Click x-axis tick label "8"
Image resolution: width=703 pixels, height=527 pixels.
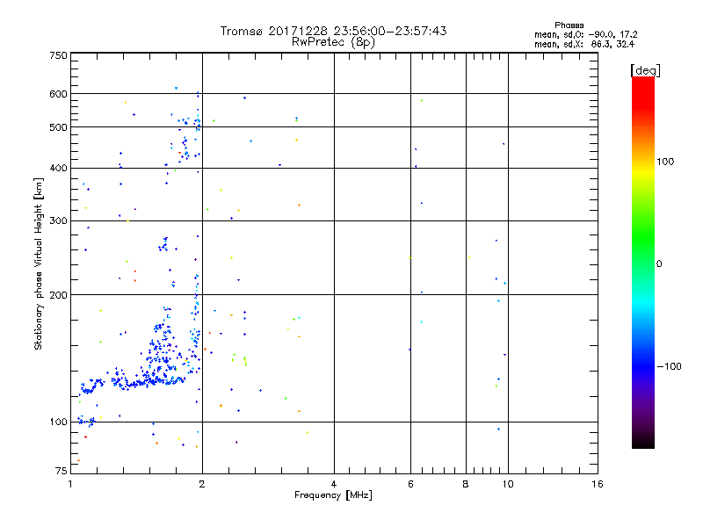coord(466,484)
